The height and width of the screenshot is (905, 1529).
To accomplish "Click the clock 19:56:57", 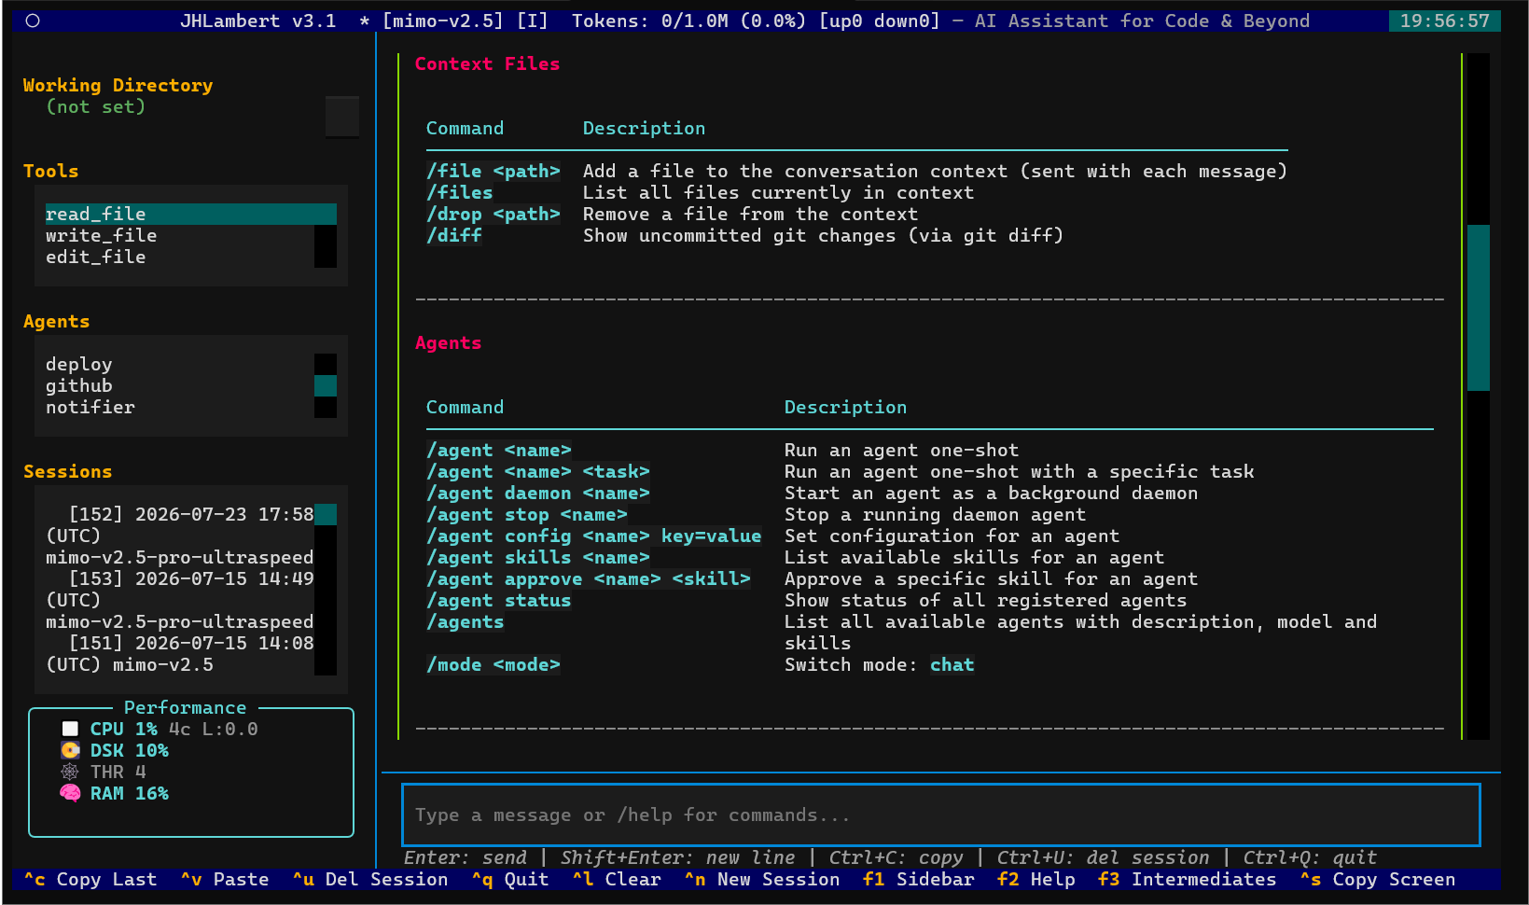I will [x=1445, y=21].
